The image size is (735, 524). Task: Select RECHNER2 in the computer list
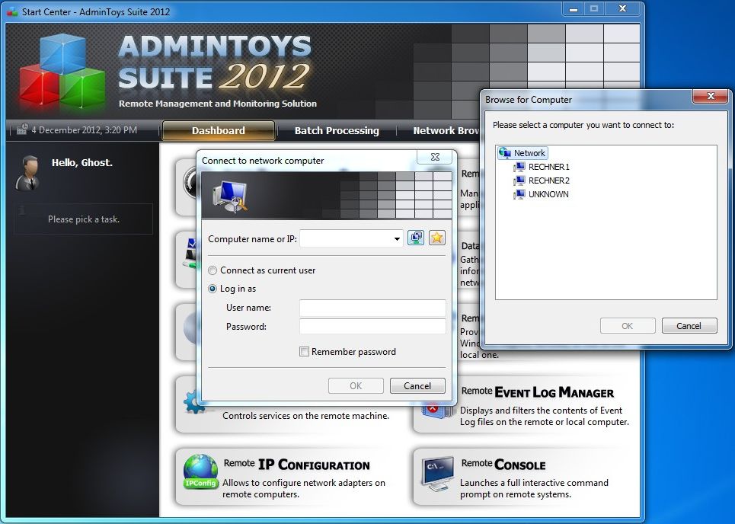(x=549, y=181)
